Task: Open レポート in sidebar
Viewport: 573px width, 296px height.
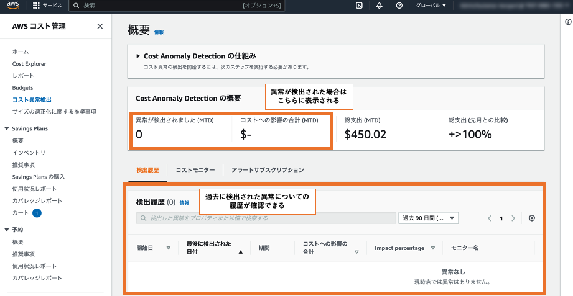Action: (23, 76)
